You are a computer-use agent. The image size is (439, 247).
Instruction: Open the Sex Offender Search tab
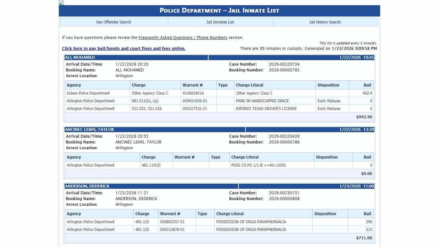click(114, 22)
